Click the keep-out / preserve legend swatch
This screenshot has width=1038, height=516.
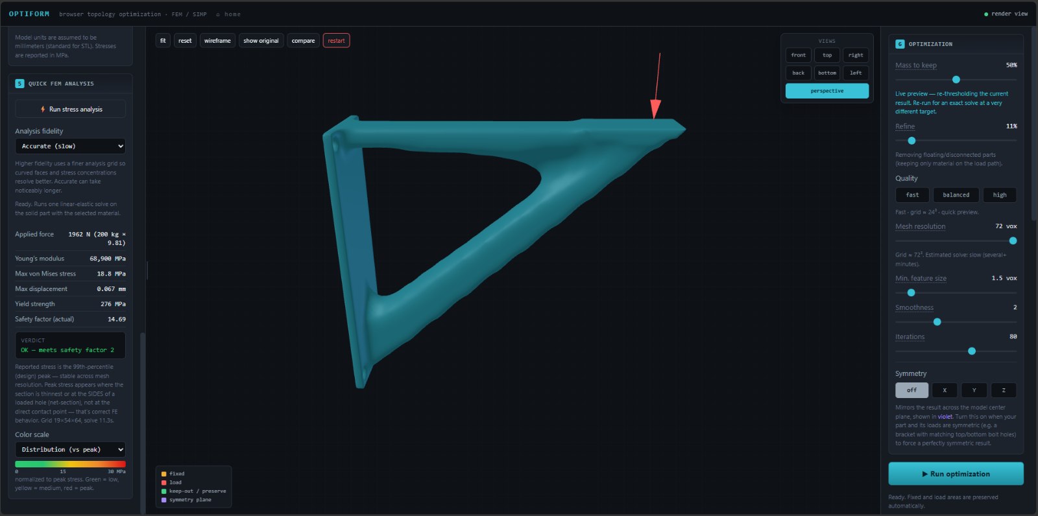click(163, 491)
